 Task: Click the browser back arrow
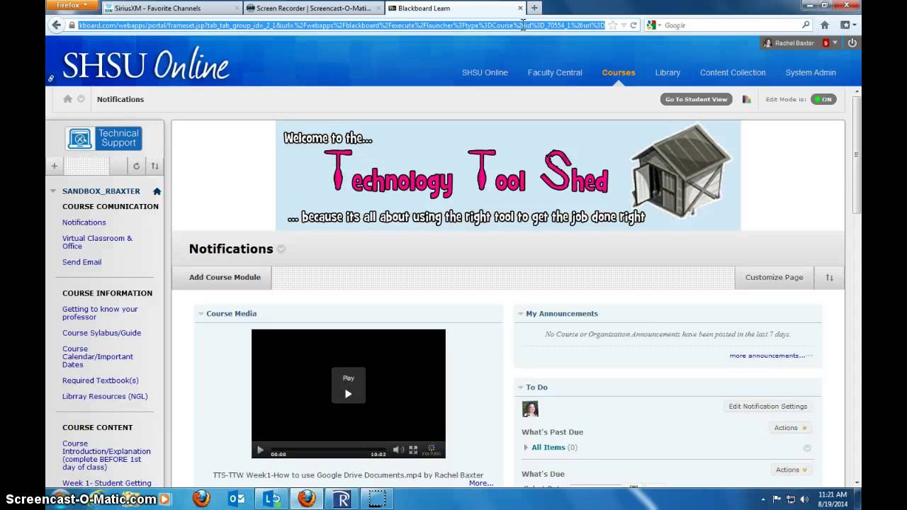pyautogui.click(x=57, y=25)
